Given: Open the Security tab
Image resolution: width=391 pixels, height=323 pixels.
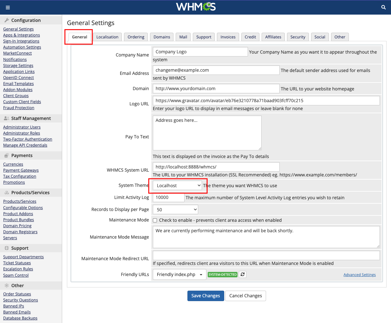Looking at the screenshot, I should [298, 37].
